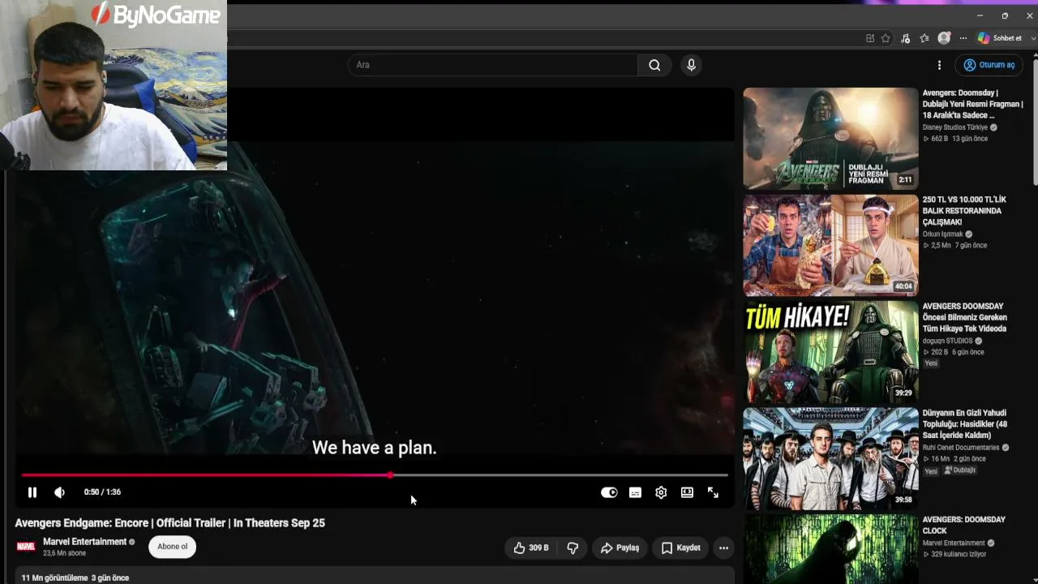Pause the Avengers Endgame trailer
This screenshot has width=1038, height=584.
pos(32,492)
